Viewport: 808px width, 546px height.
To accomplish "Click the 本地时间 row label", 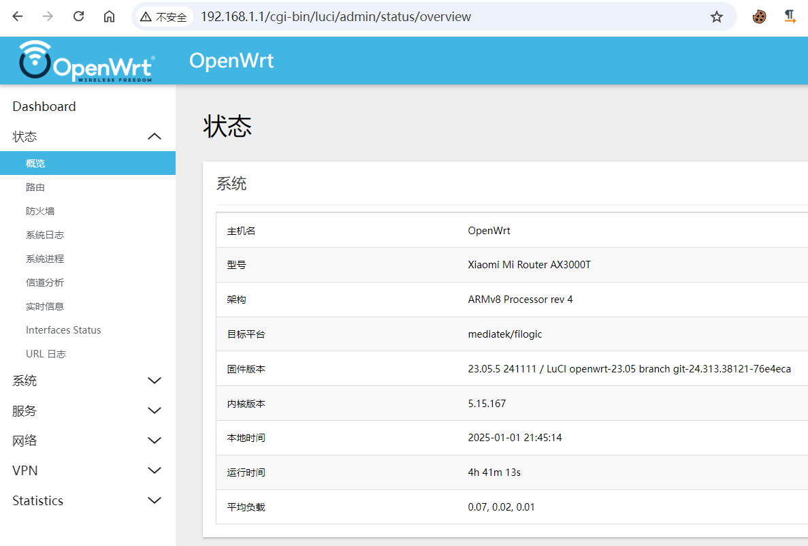I will [x=246, y=438].
